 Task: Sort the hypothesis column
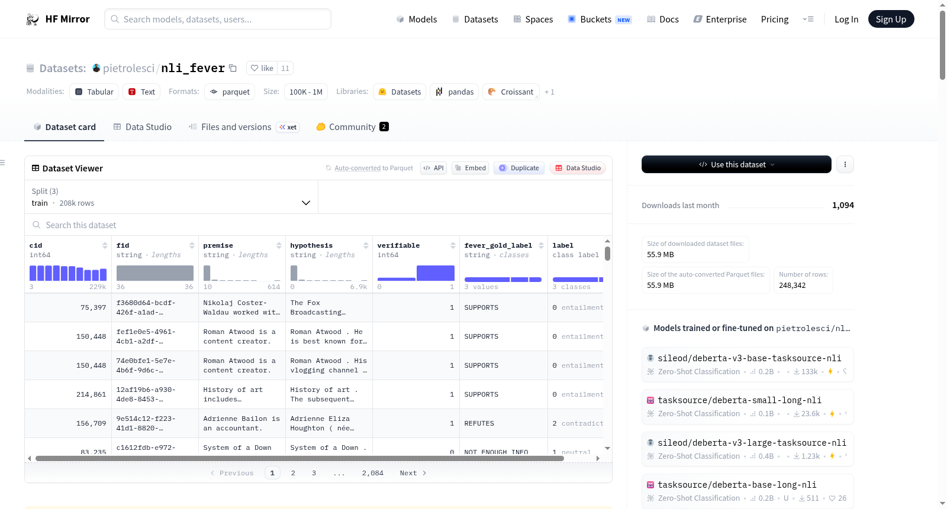coord(366,245)
